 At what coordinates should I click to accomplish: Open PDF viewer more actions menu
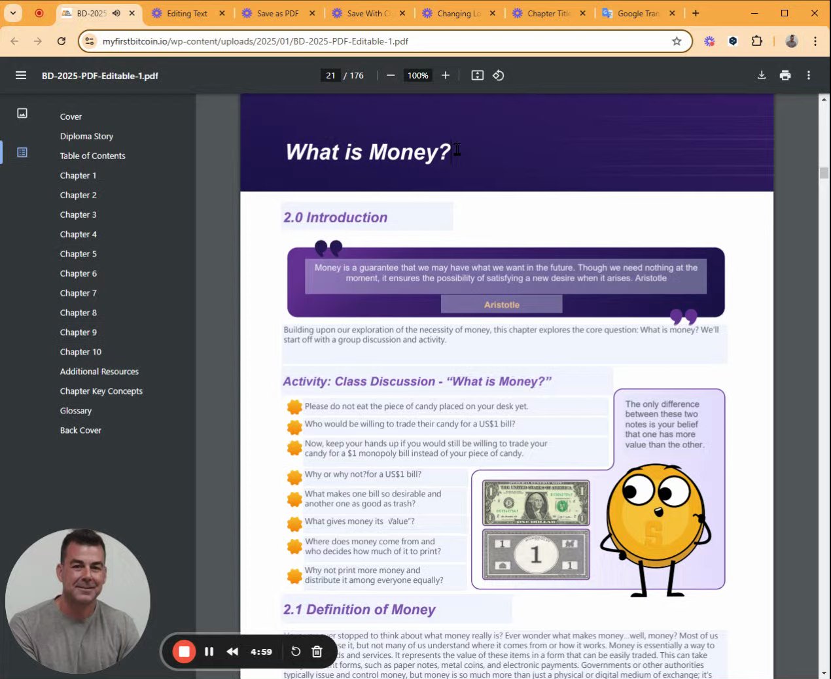coord(809,75)
